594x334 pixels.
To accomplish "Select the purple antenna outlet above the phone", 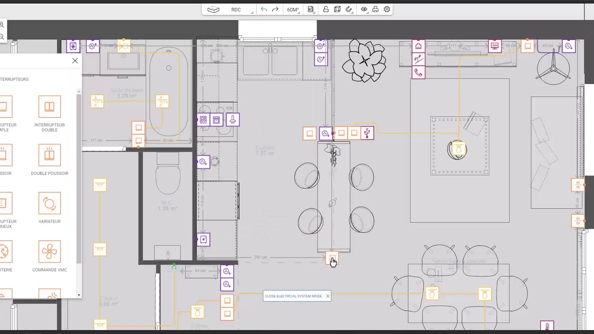I will click(x=418, y=59).
